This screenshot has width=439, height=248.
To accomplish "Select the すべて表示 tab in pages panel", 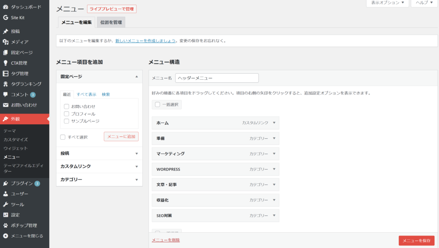I will tap(86, 94).
